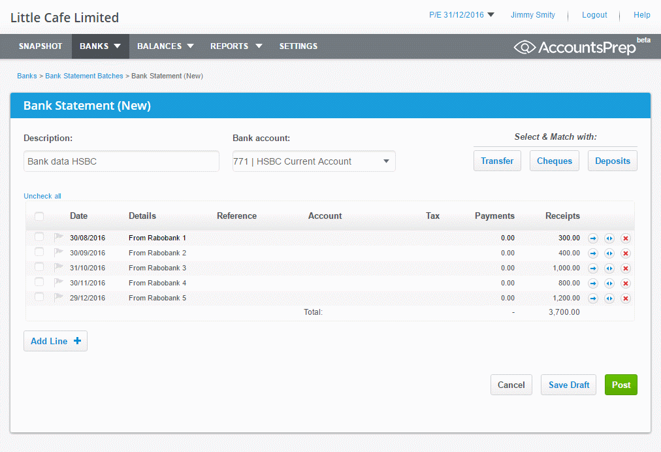The height and width of the screenshot is (452, 661).
Task: Click the flag icon on the 29/12/2016 row
Action: tap(59, 297)
